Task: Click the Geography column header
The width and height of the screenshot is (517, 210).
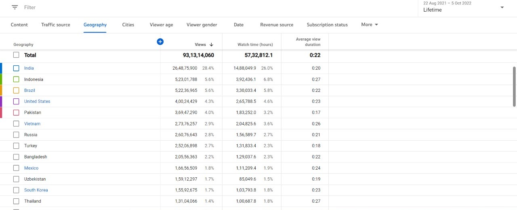Action: pos(23,45)
